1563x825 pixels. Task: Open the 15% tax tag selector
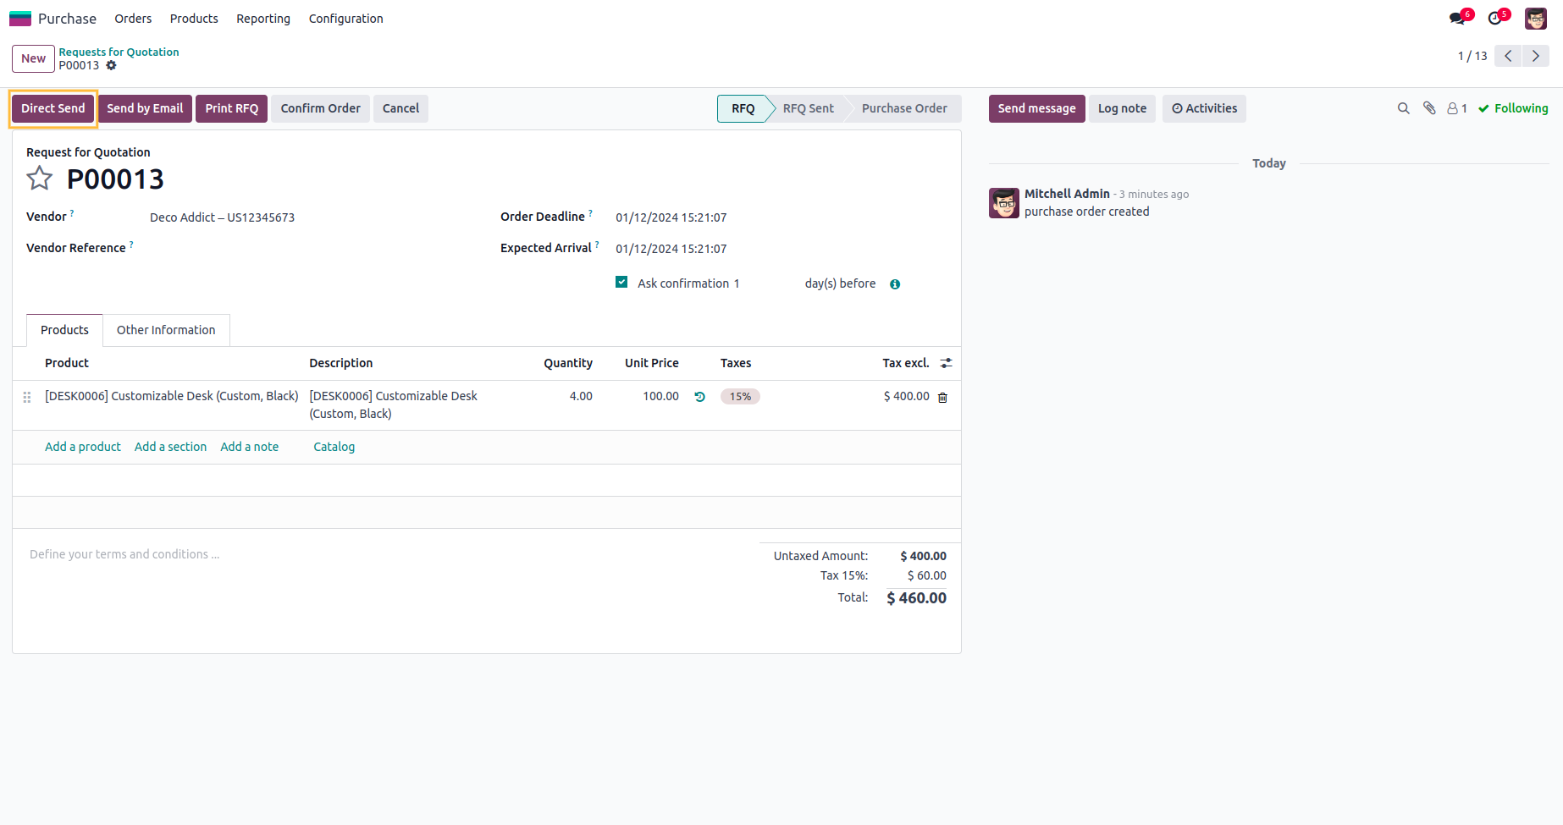(x=740, y=397)
